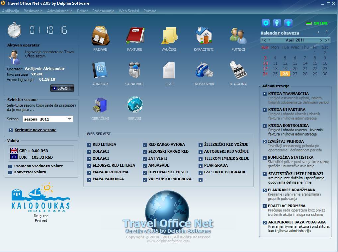
Task: Open the VAUČERI folders icon
Action: coord(169,36)
